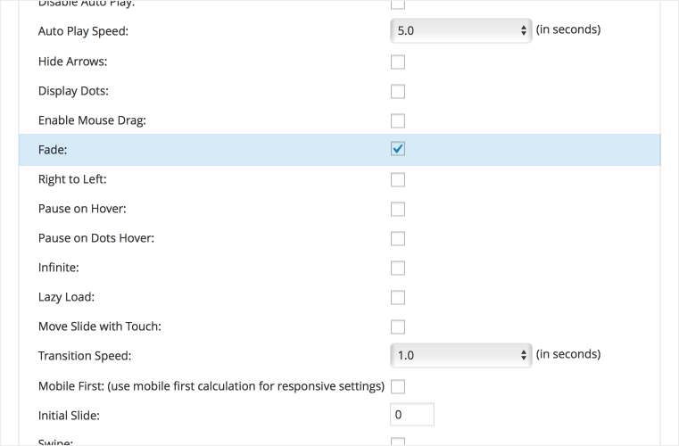Check the Swipe checkbox at bottom
679x446 pixels.
click(398, 442)
